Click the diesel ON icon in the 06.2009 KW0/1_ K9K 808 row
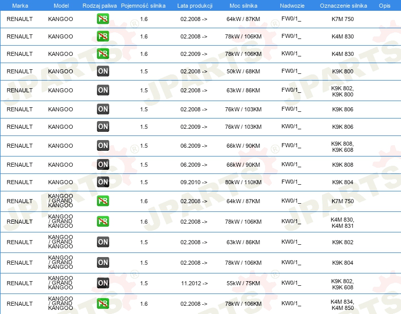401x314 pixels. click(x=103, y=164)
